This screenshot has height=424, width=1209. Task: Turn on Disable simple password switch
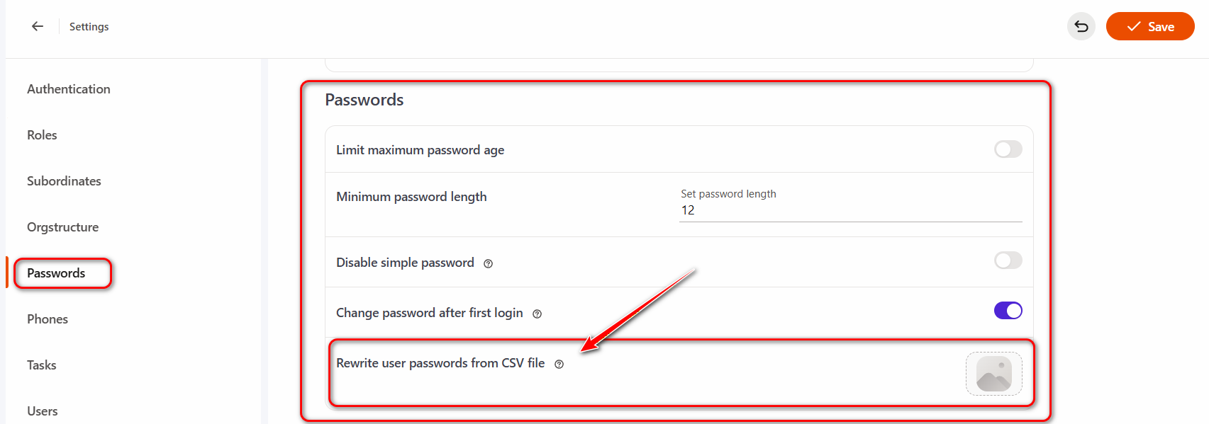tap(1008, 260)
